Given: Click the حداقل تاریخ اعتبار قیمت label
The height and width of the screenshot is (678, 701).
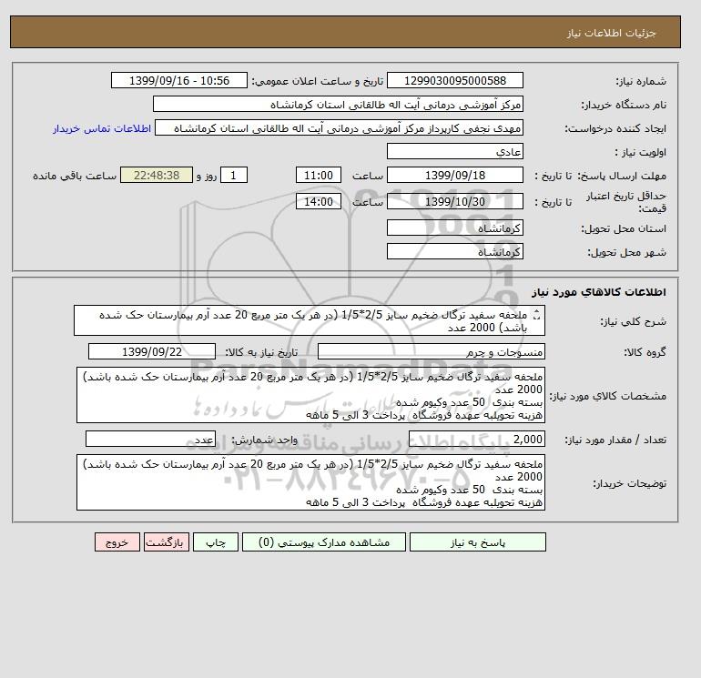Looking at the screenshot, I should point(626,202).
